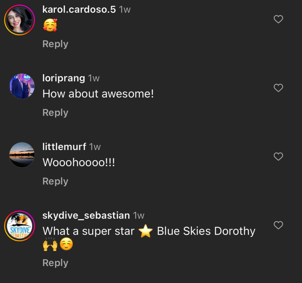This screenshot has height=283, width=302.
Task: Tap the "Blue Skies Dorothy" comment text
Action: [206, 231]
